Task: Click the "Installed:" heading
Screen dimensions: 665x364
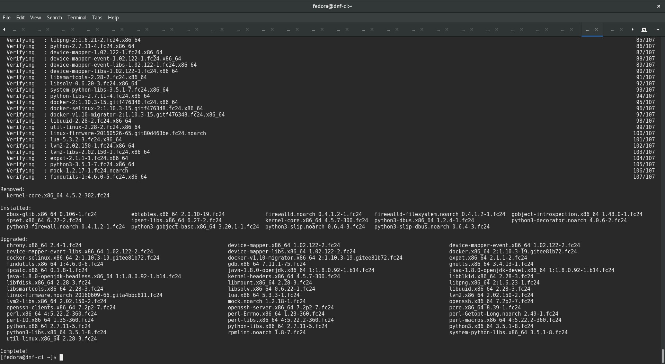Action: tap(16, 208)
